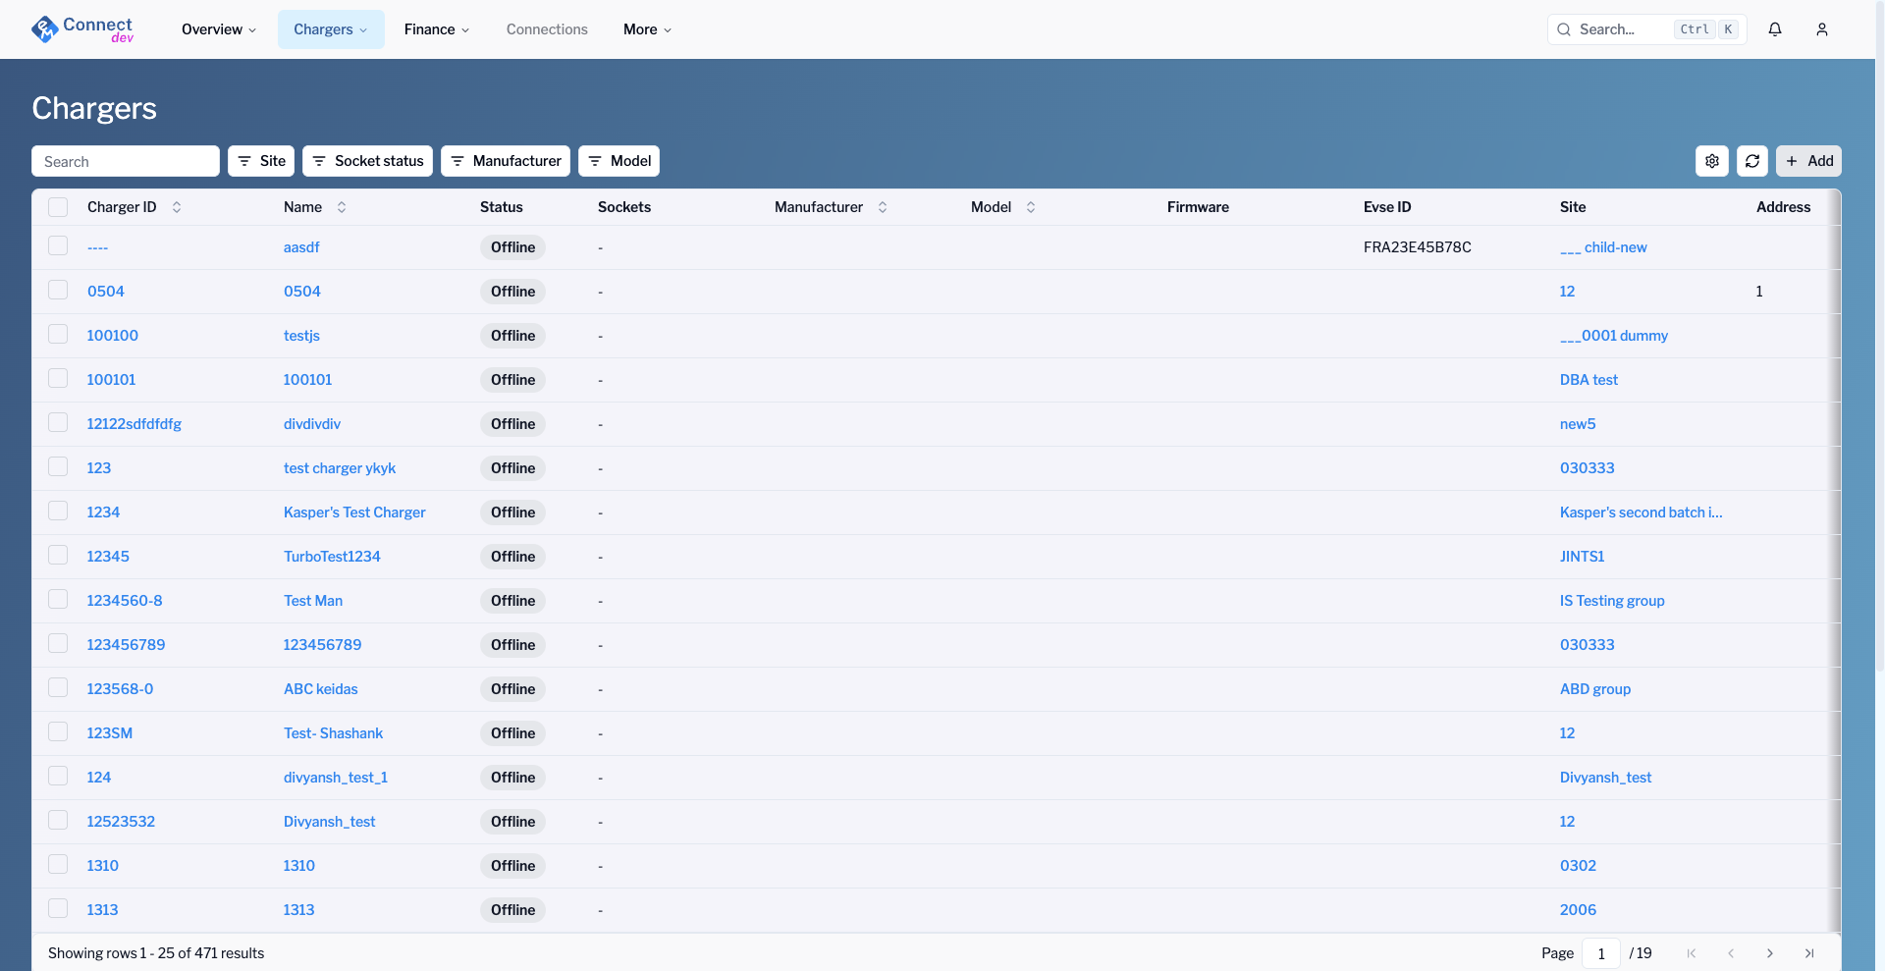The width and height of the screenshot is (1885, 971).
Task: Go to the next page of chargers
Action: (1770, 953)
